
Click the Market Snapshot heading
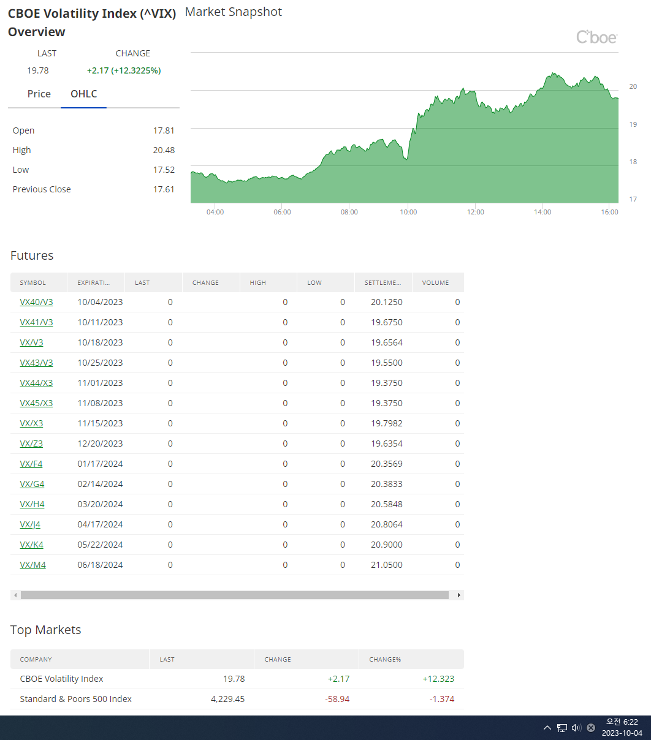(x=234, y=12)
